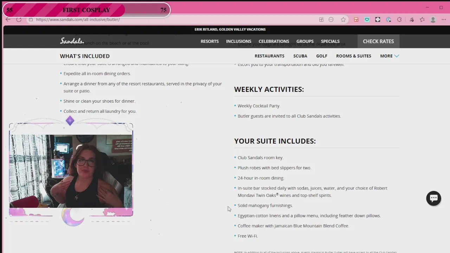Open the teal heart extension icon
Image resolution: width=450 pixels, height=253 pixels.
tap(367, 20)
